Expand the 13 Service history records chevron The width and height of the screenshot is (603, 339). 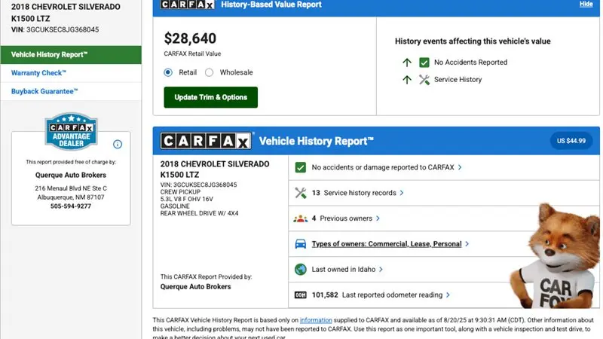pos(402,193)
